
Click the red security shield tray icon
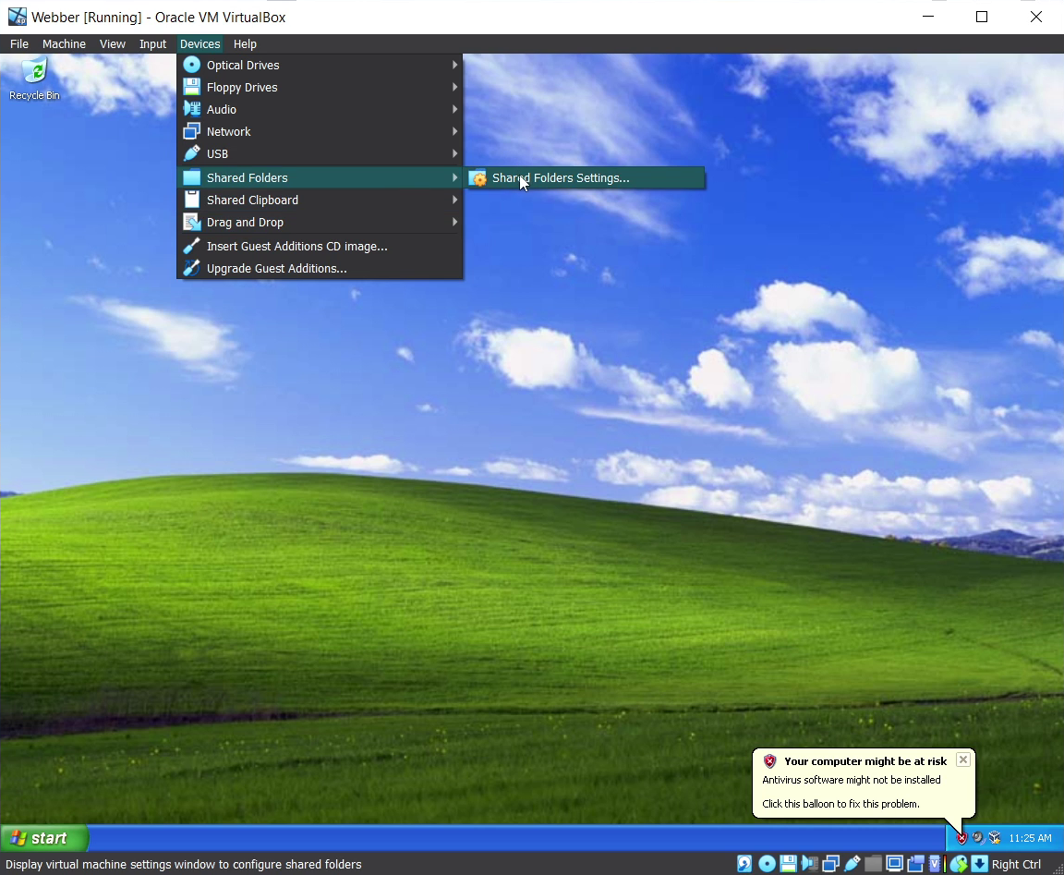click(961, 838)
